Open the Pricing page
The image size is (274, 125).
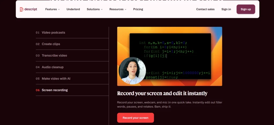pyautogui.click(x=138, y=9)
